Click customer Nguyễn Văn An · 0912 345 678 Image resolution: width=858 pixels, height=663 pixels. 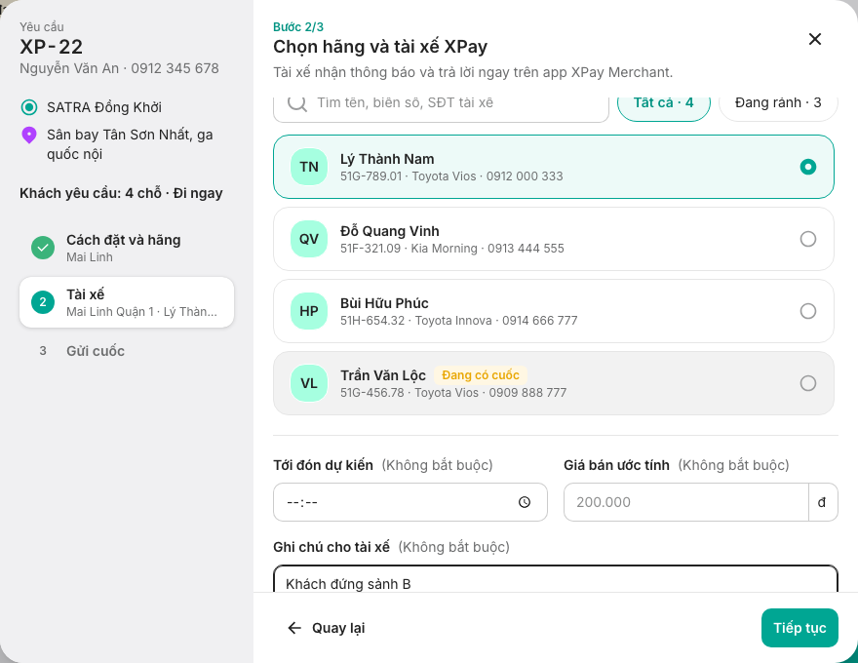point(119,68)
